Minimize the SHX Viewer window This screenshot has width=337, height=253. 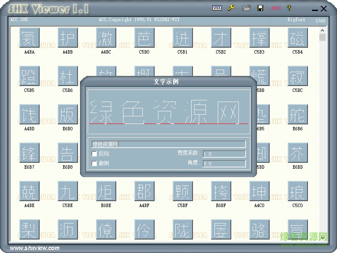click(315, 9)
